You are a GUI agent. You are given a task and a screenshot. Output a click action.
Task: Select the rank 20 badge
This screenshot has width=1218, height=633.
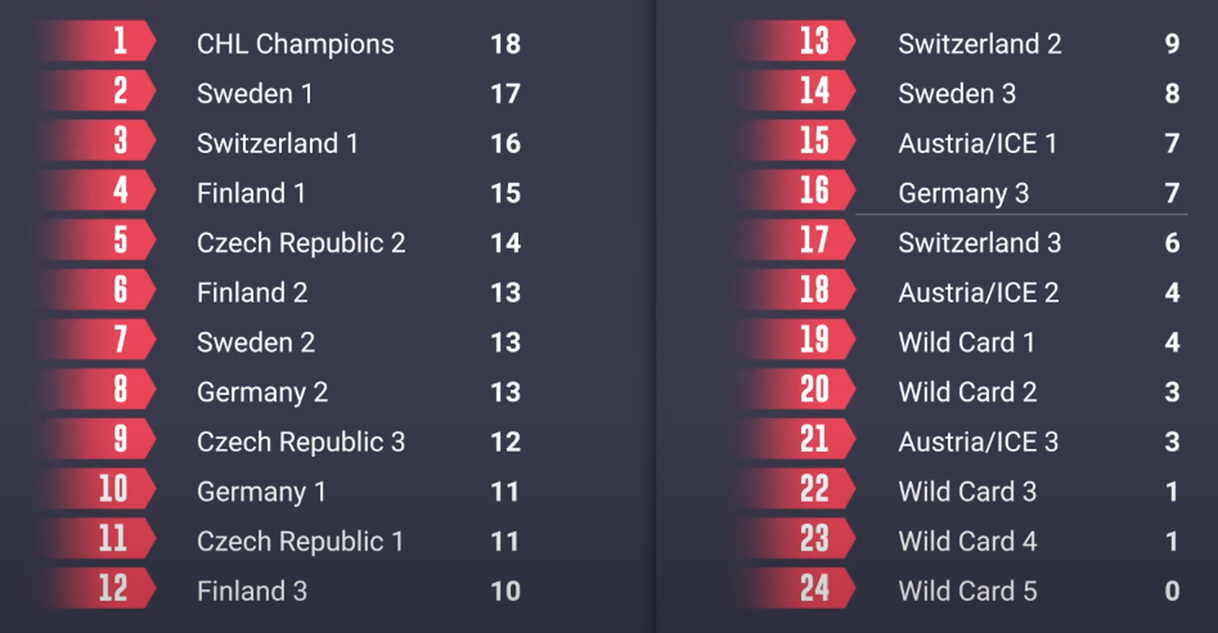click(x=814, y=389)
